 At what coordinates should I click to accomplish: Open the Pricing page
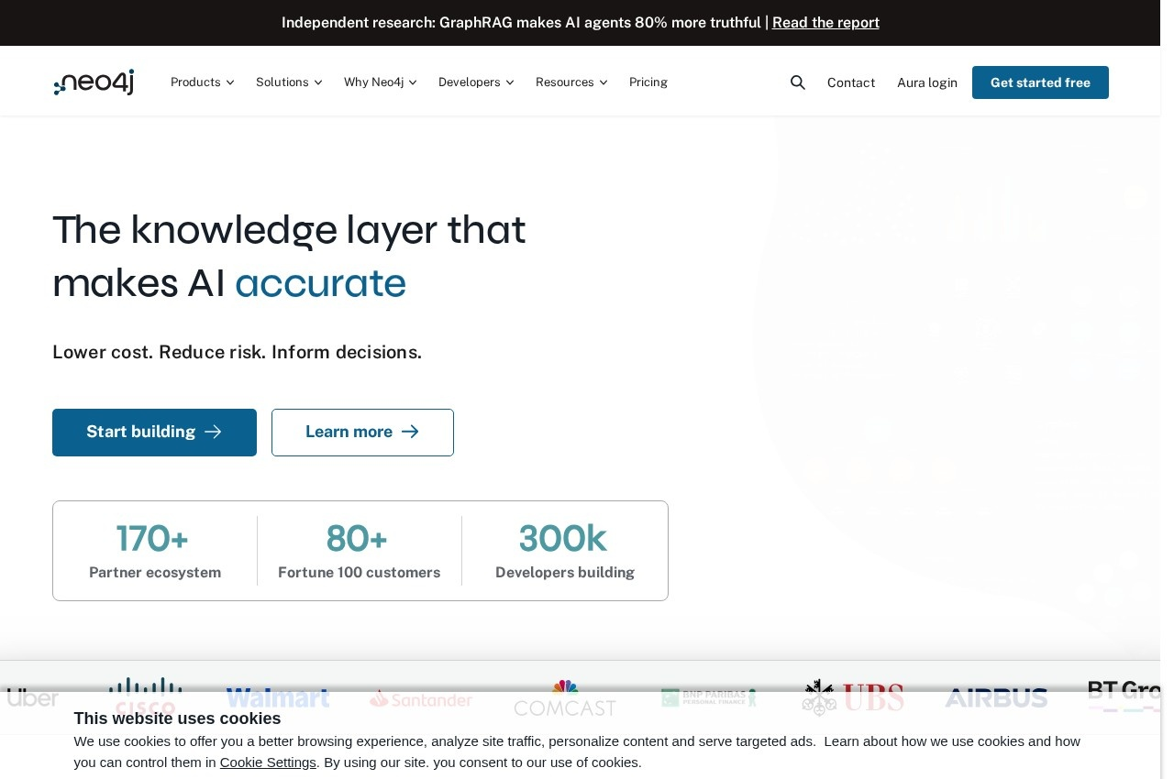[648, 82]
